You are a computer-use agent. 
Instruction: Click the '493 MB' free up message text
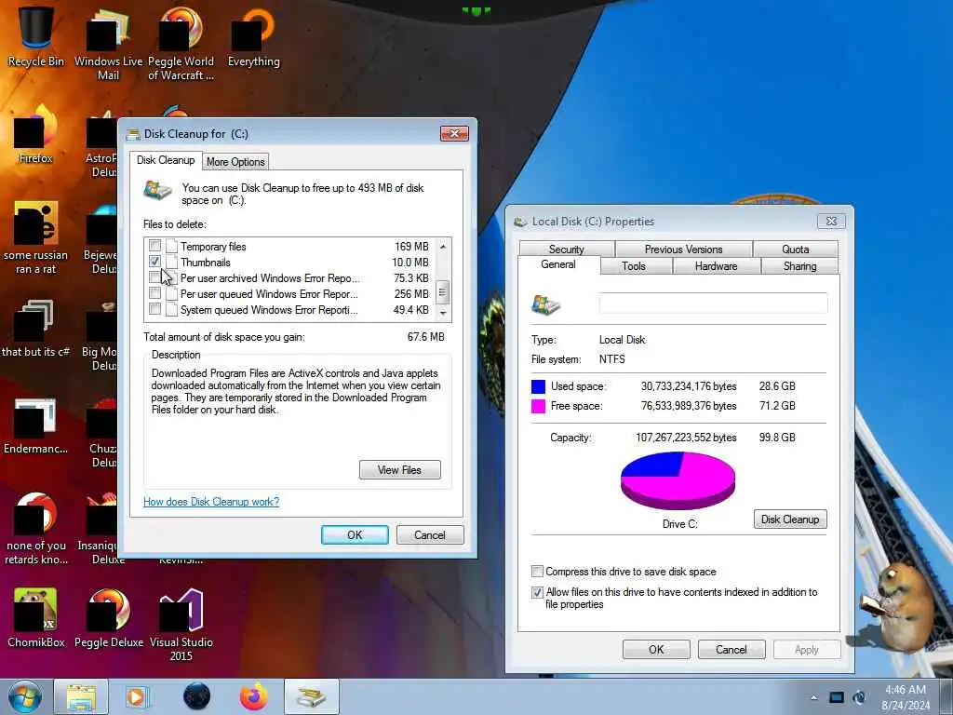(x=302, y=194)
